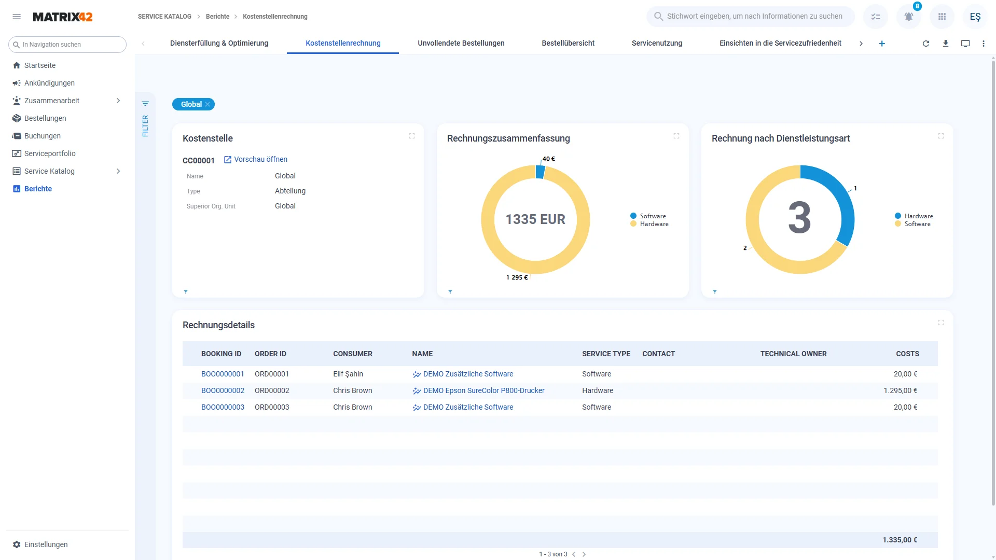Download the report via download icon

click(x=946, y=44)
